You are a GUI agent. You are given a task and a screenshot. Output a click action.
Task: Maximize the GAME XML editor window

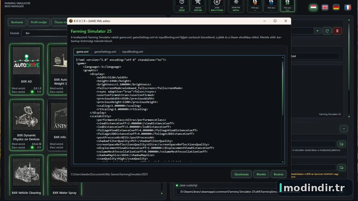[x=275, y=21]
